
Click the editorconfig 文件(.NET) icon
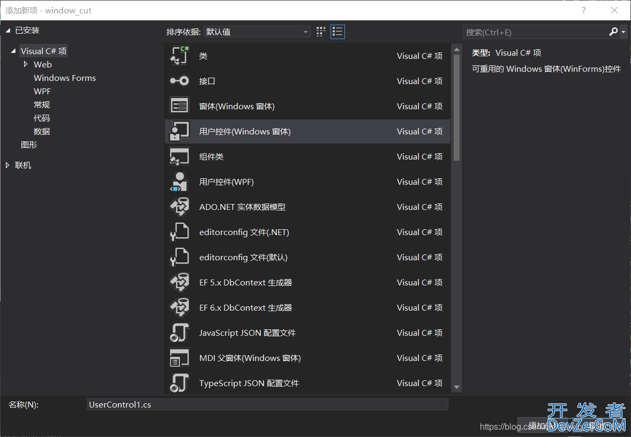pos(179,232)
